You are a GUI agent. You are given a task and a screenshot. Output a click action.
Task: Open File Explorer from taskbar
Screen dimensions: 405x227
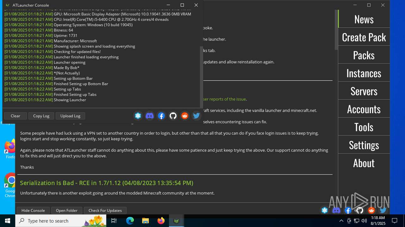[146, 221]
